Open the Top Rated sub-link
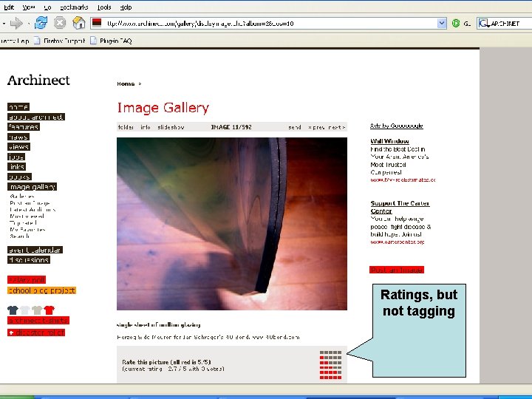The height and width of the screenshot is (399, 532). tap(23, 223)
